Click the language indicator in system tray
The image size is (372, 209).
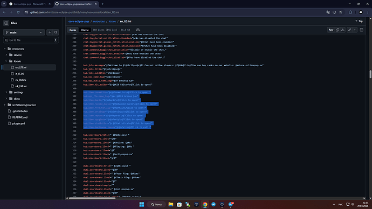tap(340, 205)
